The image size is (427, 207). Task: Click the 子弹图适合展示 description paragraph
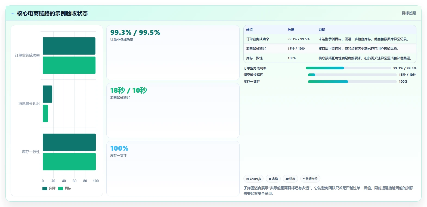point(328,191)
